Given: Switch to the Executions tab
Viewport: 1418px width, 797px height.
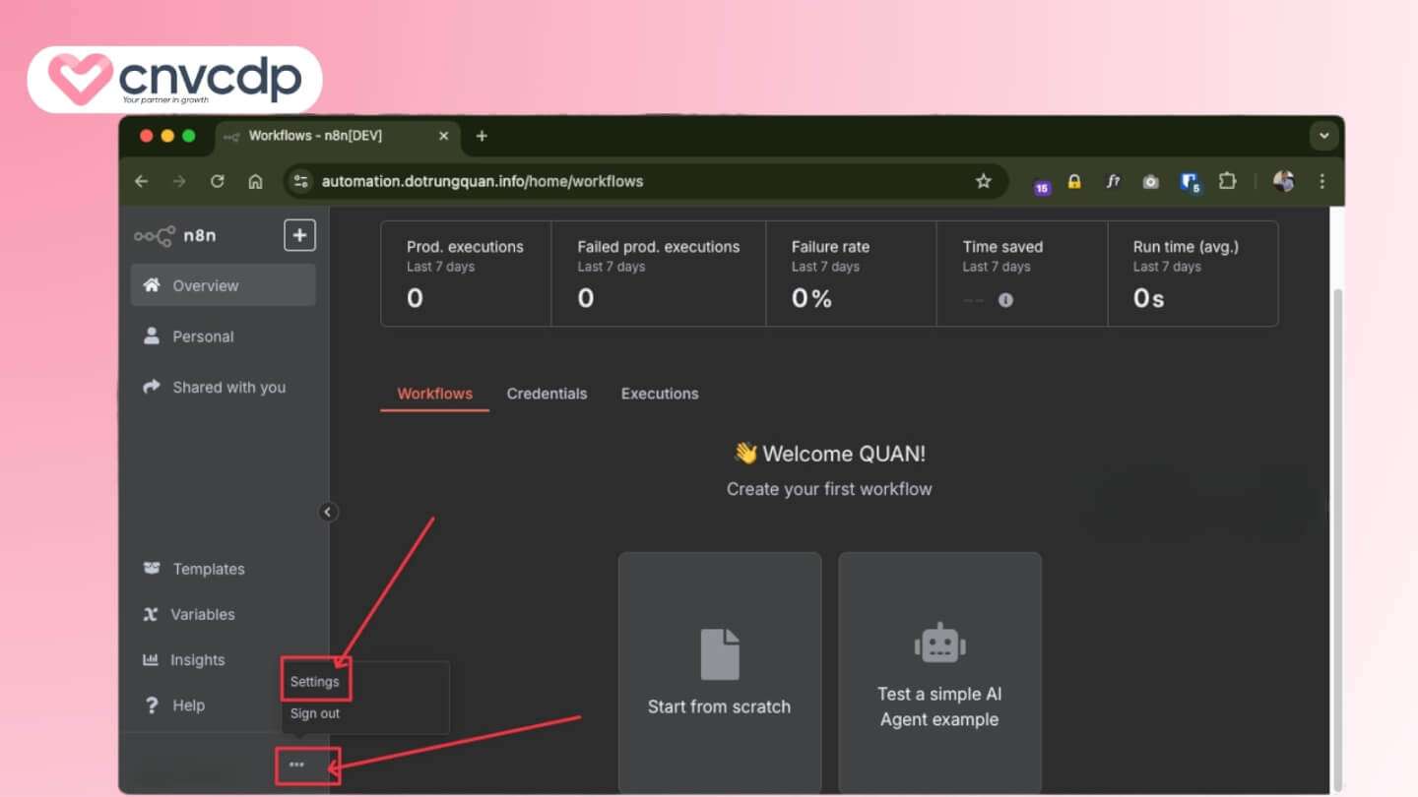Looking at the screenshot, I should tap(660, 394).
